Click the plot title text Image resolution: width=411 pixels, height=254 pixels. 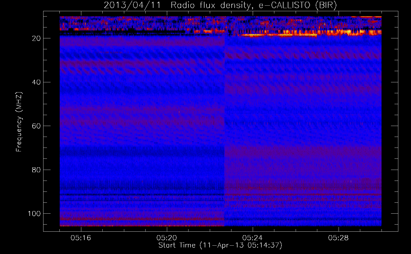220,5
